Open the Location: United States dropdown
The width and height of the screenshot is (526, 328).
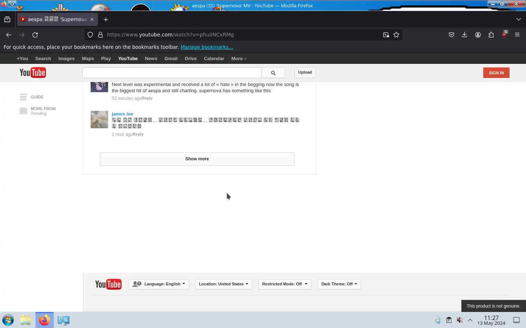click(x=224, y=284)
